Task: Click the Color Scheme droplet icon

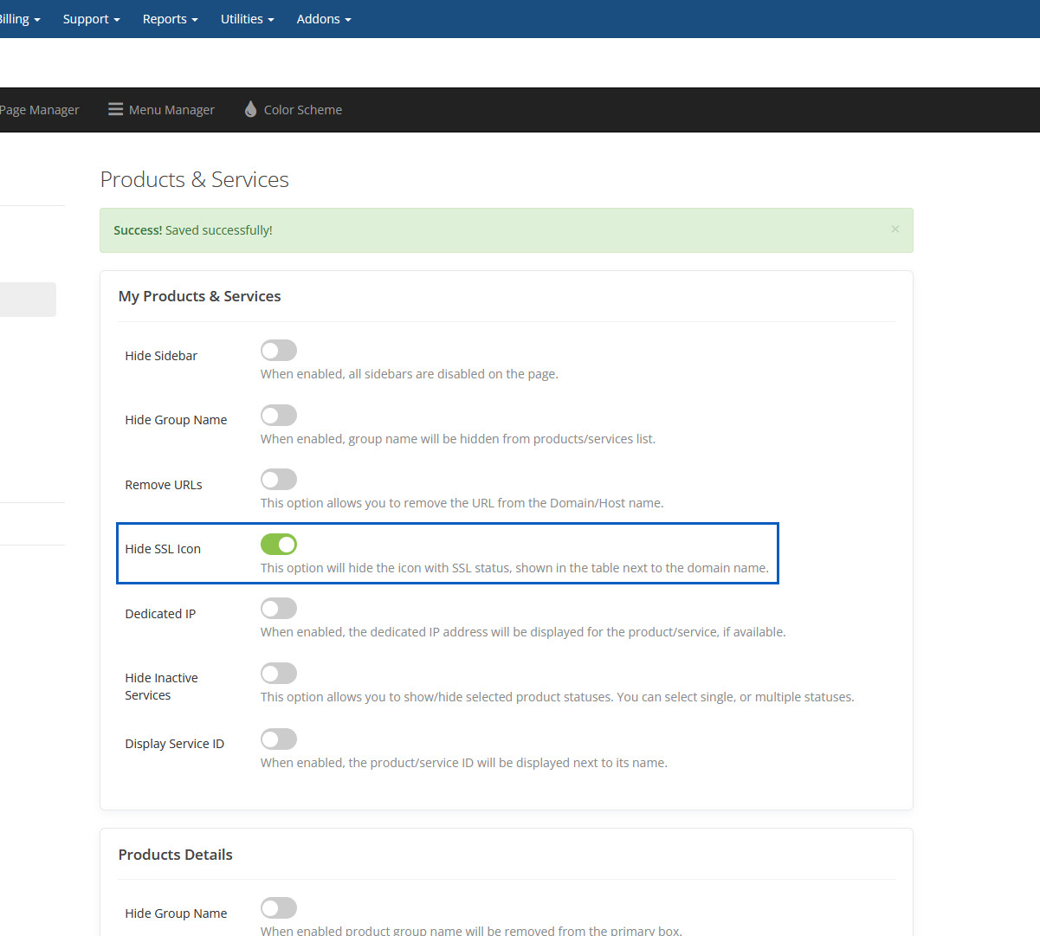Action: [250, 109]
